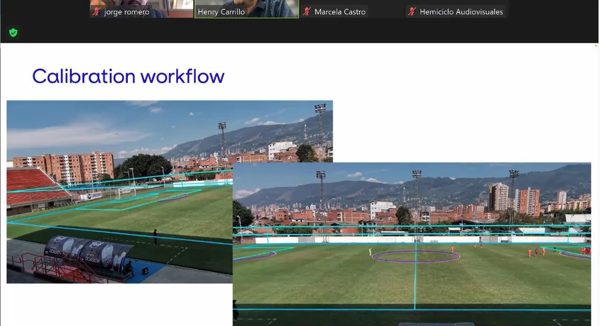Viewport: 600px width, 326px height.
Task: Click the Henry Carrillo name label
Action: click(x=221, y=12)
